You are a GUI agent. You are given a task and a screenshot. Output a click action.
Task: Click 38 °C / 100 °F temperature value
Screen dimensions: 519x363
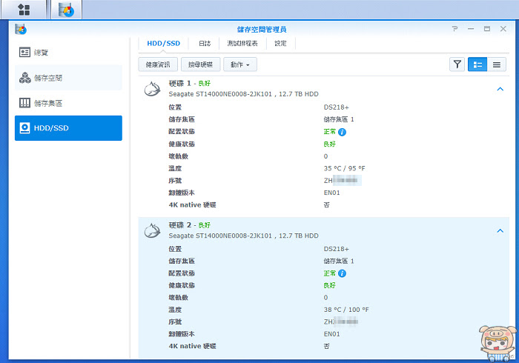tap(346, 310)
